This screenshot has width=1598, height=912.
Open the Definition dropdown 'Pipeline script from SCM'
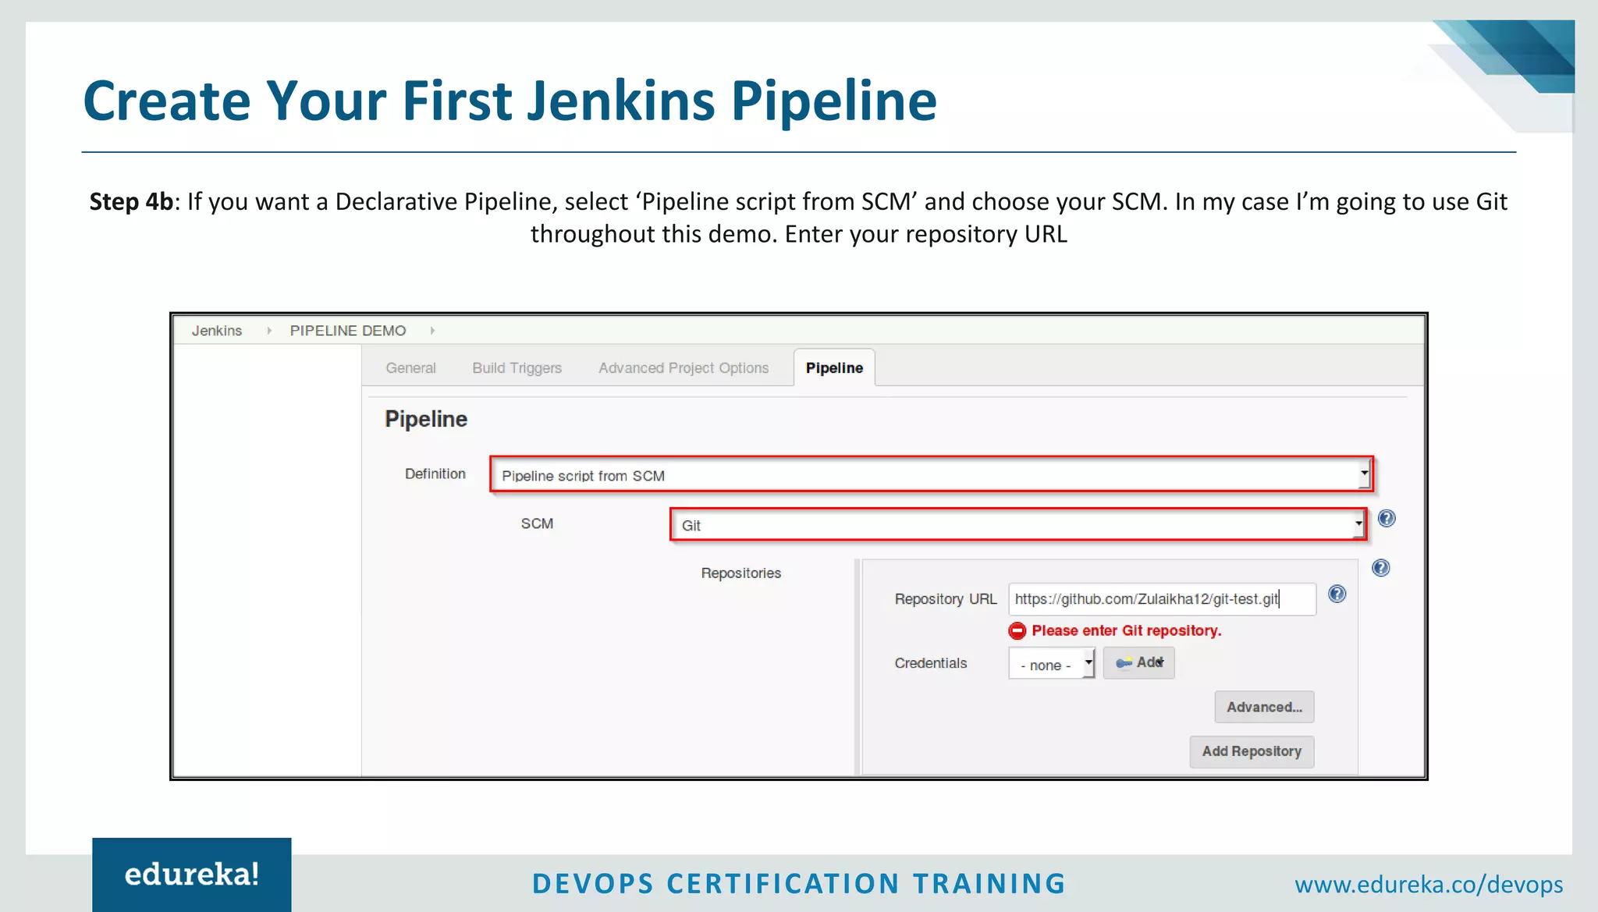point(931,474)
